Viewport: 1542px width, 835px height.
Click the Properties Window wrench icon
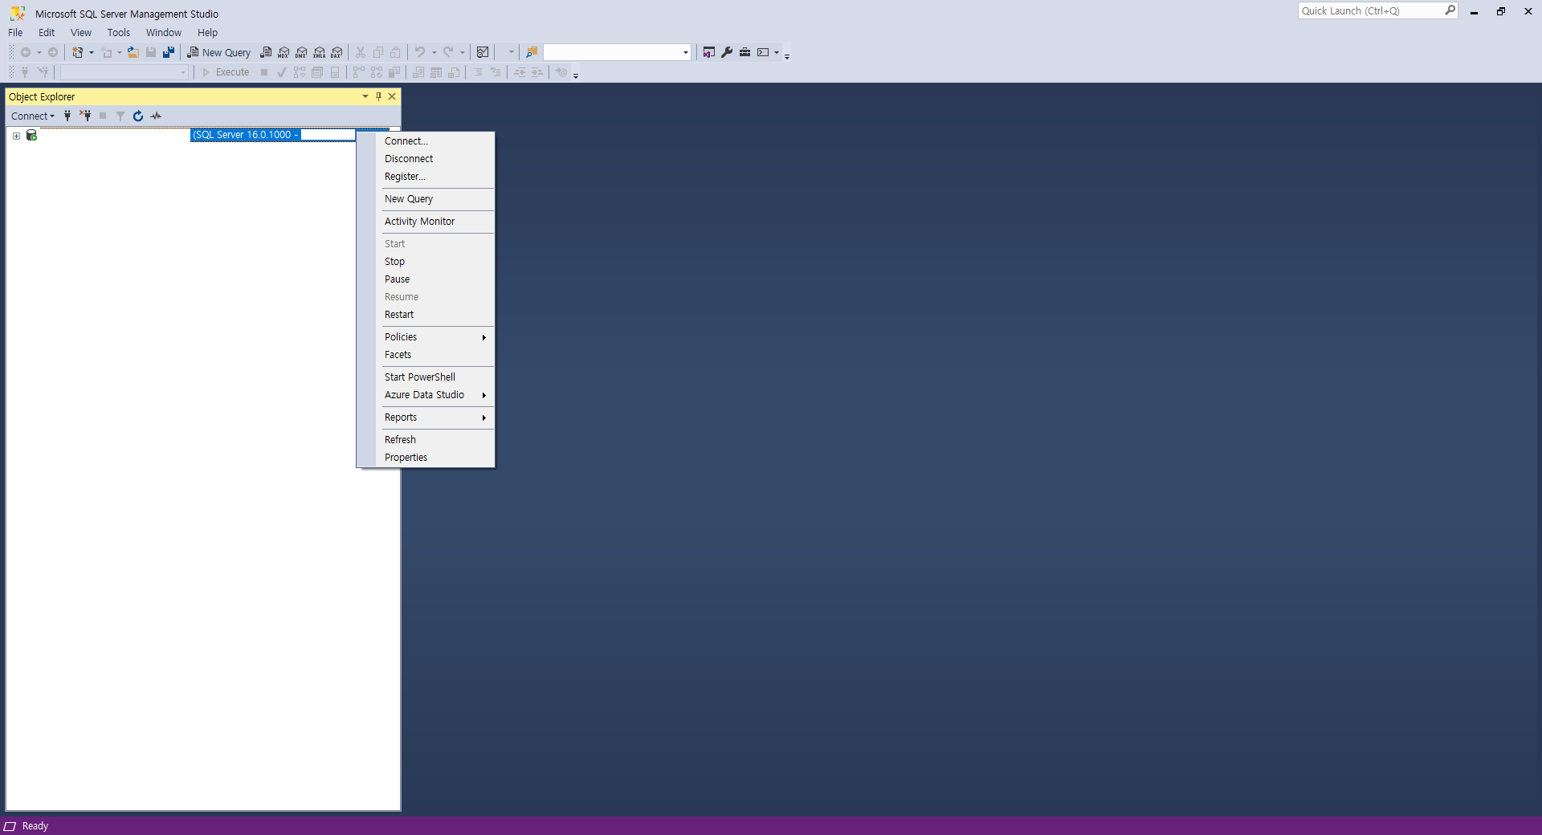pos(727,52)
